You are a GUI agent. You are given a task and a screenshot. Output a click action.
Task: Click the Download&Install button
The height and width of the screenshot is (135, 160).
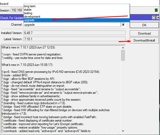tap(144, 40)
